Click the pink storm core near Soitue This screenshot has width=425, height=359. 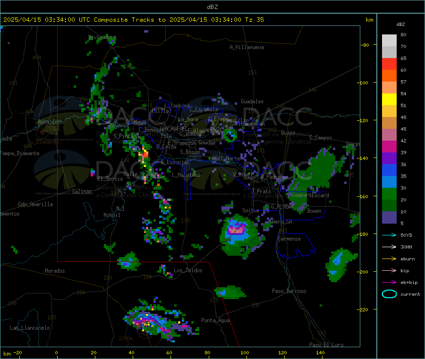click(237, 230)
